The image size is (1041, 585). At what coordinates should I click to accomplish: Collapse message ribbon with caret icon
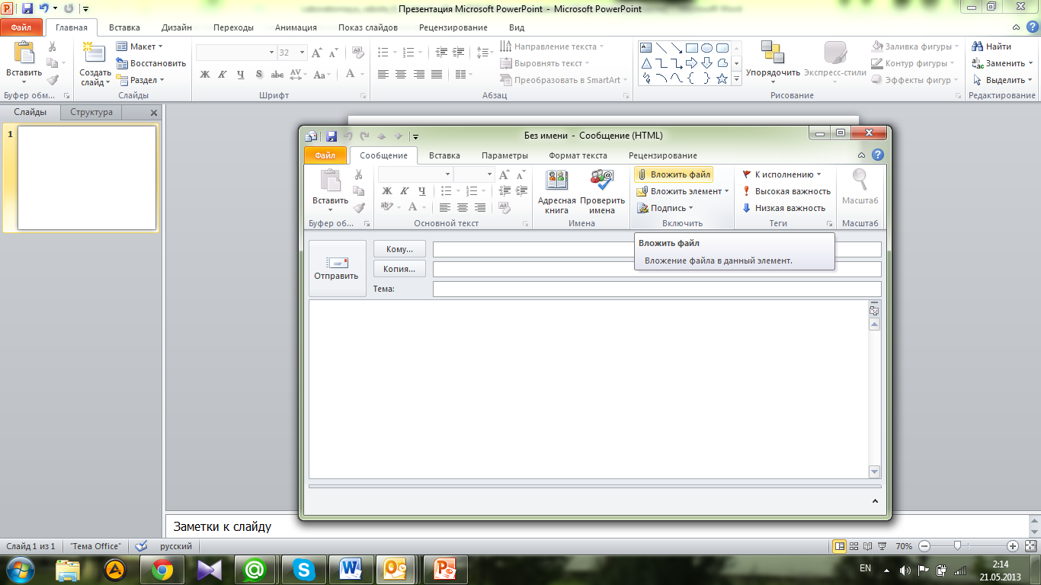click(861, 155)
